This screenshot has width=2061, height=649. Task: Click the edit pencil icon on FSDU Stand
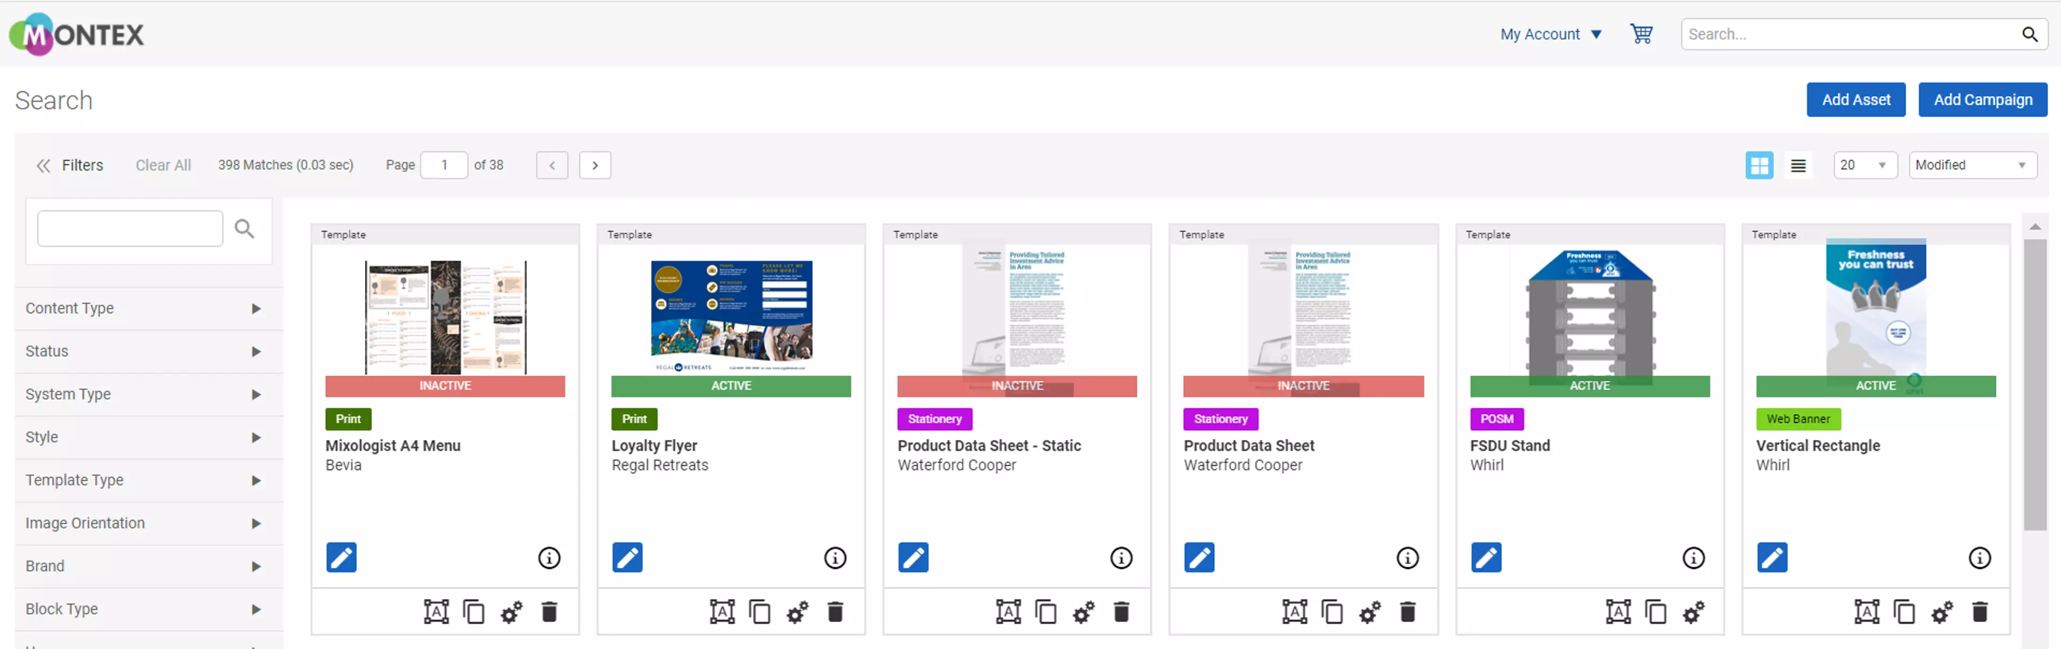[1487, 557]
